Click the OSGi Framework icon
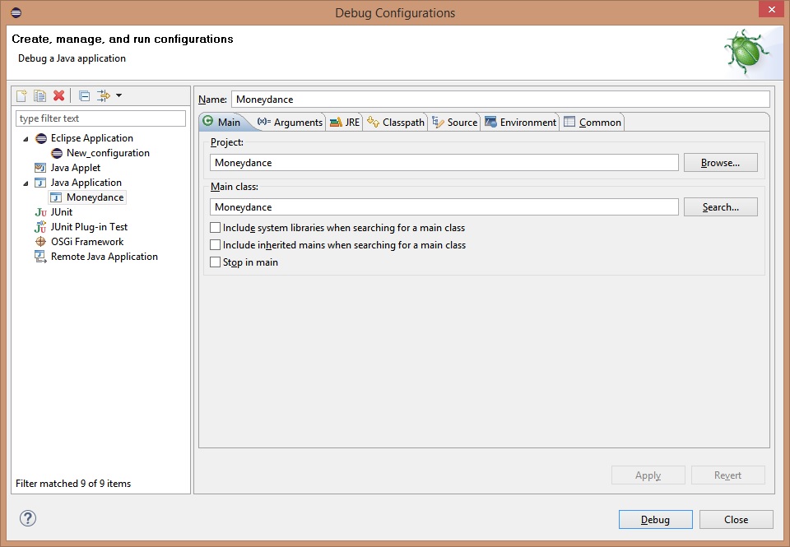 (41, 242)
